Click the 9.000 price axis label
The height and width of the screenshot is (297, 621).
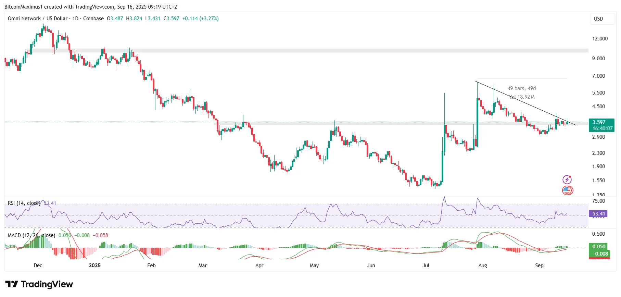click(x=599, y=59)
